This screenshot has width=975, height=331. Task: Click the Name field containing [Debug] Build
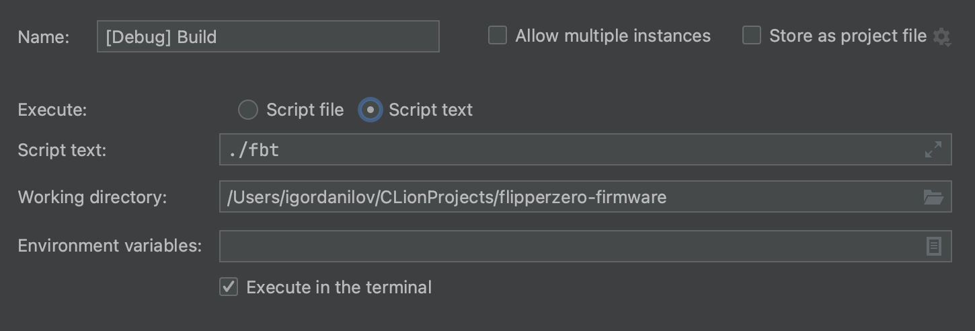coord(268,36)
